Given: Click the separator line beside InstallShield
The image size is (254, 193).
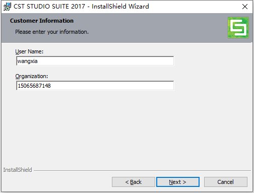Looking at the screenshot, I should 142,171.
